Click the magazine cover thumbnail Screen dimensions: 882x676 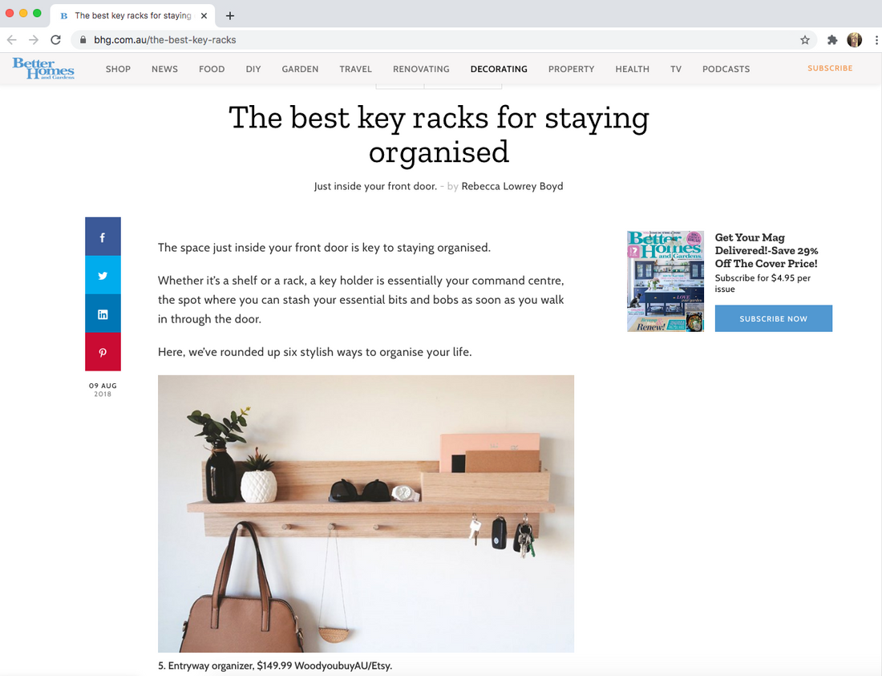(x=666, y=281)
